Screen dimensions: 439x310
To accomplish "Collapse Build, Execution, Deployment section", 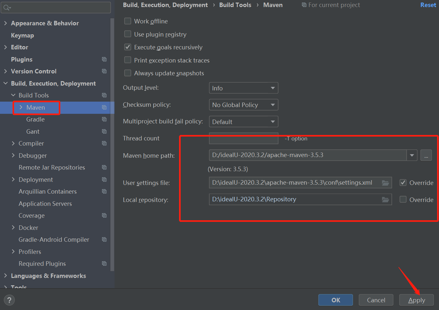I will [5, 83].
